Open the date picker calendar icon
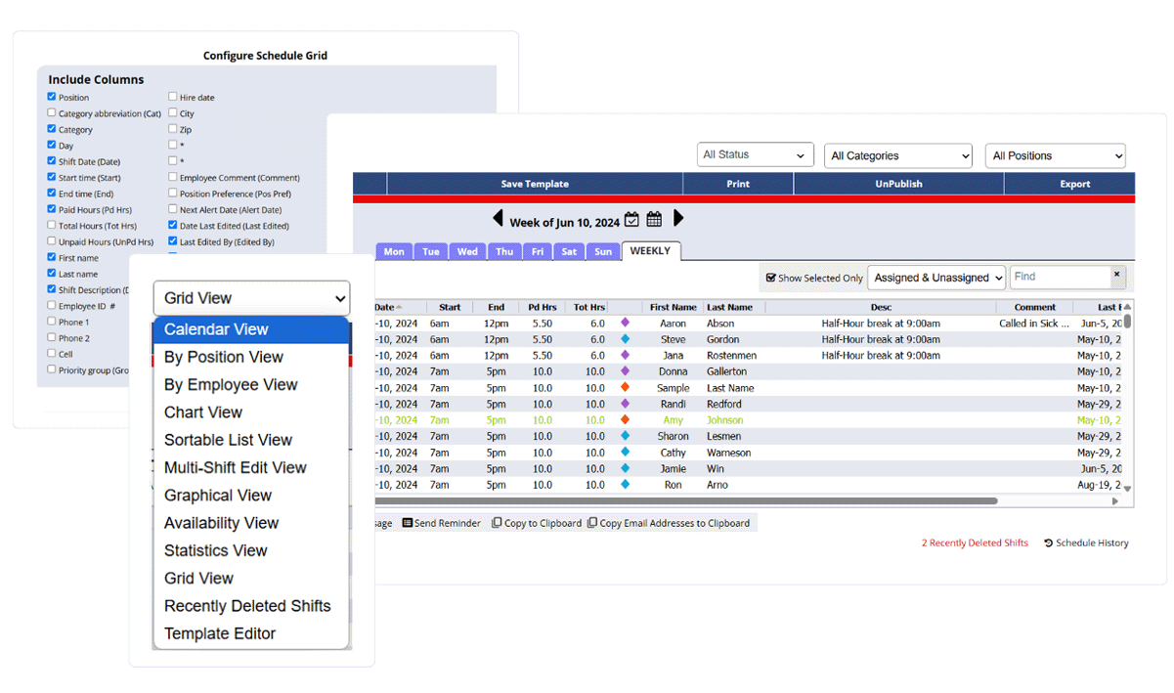Image resolution: width=1174 pixels, height=693 pixels. click(x=631, y=219)
